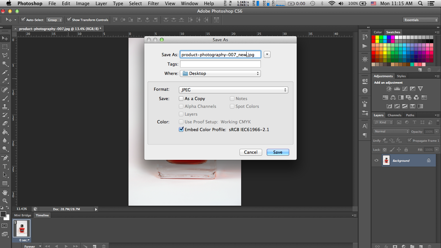This screenshot has height=248, width=441.
Task: Open the Auto-Select Group dropdown
Action: (54, 20)
